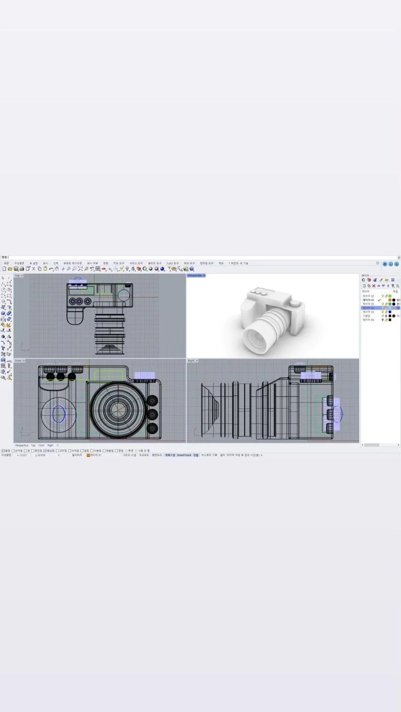401x712 pixels.
Task: Click the SmartTrack status button
Action: 184,455
